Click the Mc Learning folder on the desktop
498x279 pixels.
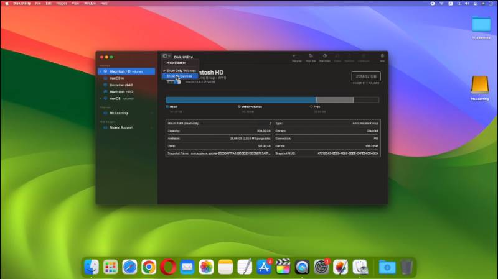pyautogui.click(x=481, y=26)
